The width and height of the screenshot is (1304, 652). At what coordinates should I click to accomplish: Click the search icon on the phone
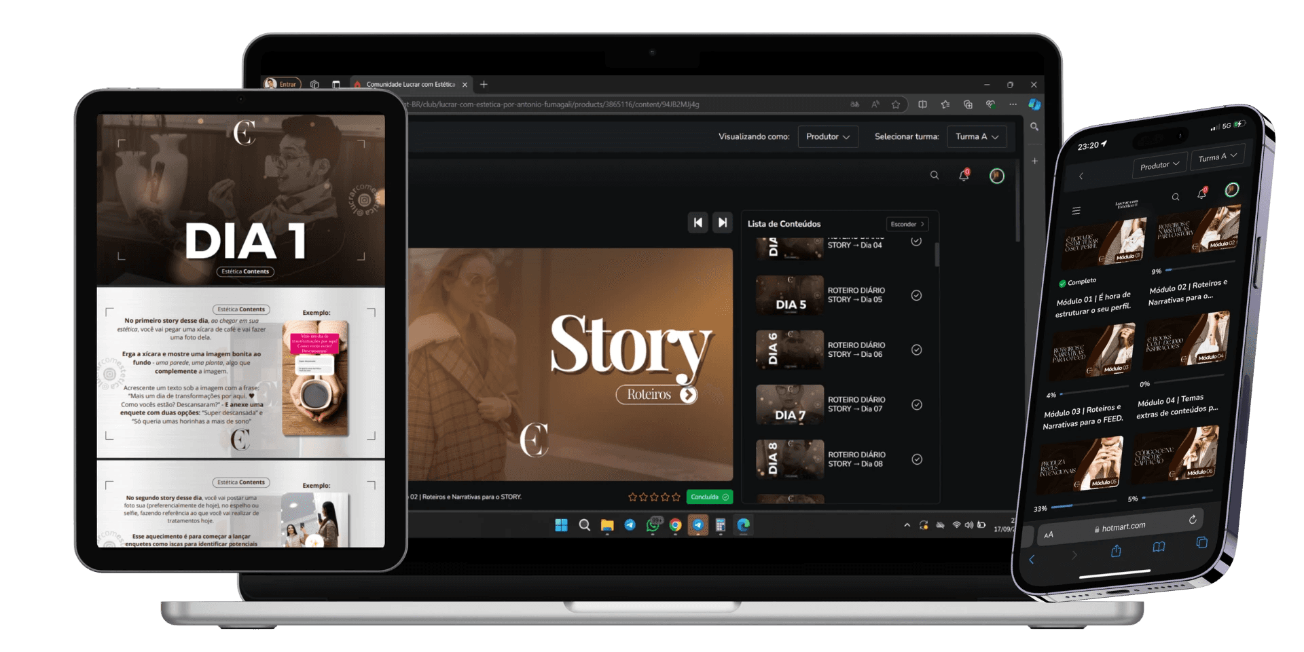(1176, 197)
